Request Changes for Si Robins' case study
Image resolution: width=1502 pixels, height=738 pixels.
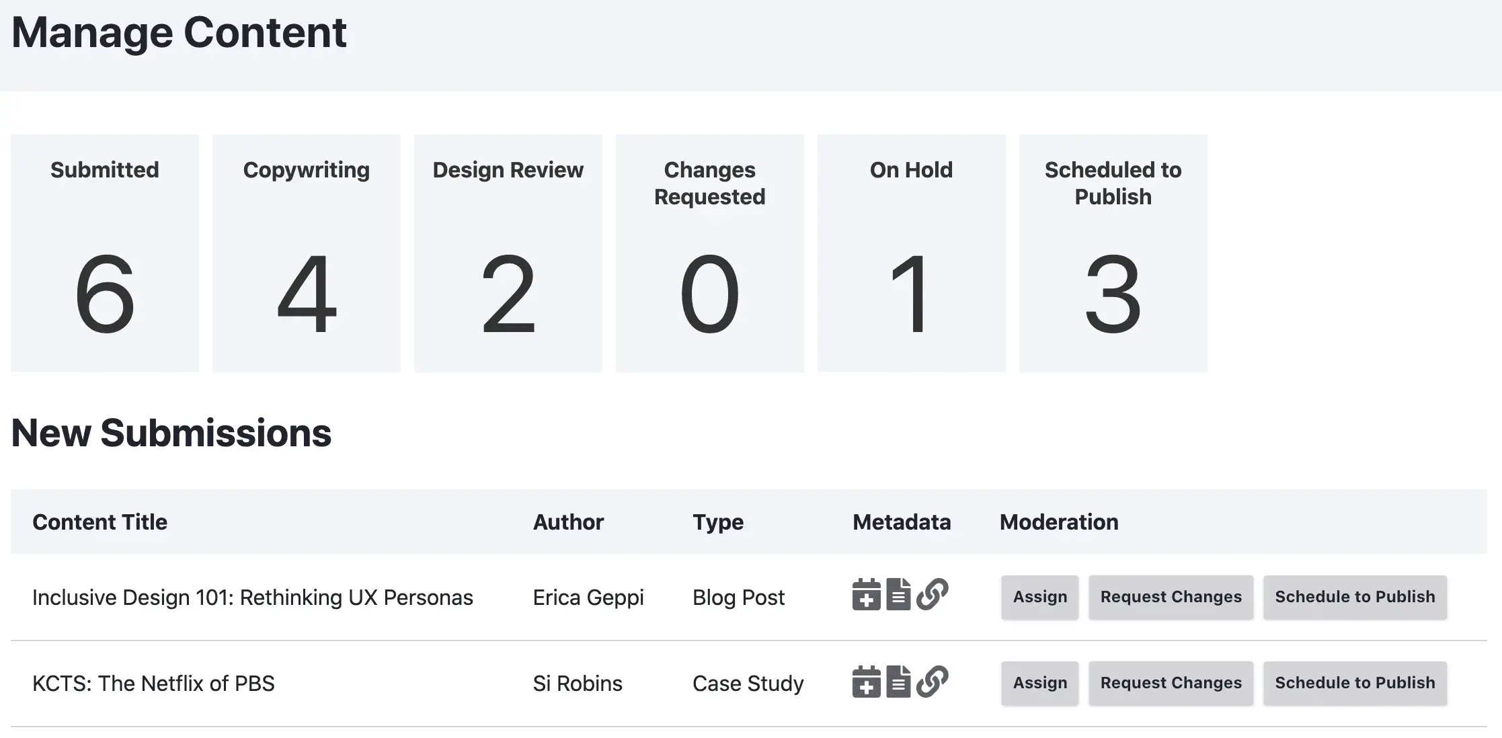pyautogui.click(x=1171, y=683)
